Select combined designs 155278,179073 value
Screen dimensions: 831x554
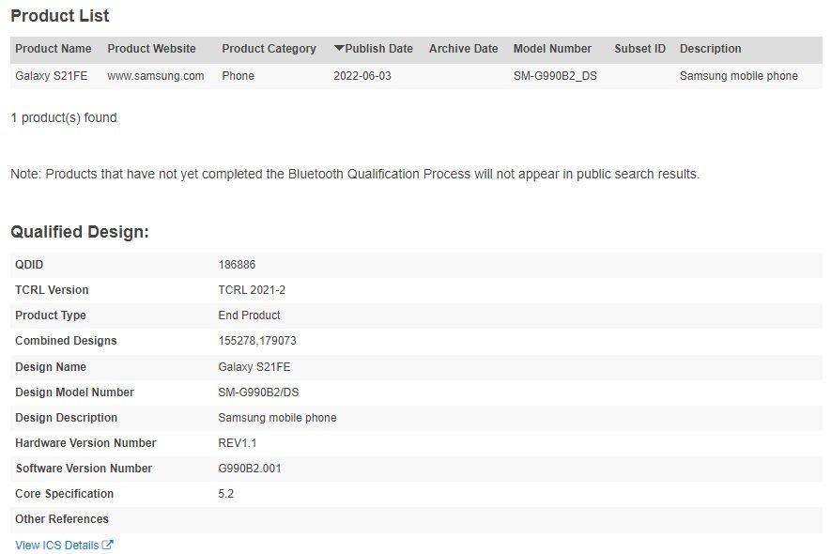[257, 341]
